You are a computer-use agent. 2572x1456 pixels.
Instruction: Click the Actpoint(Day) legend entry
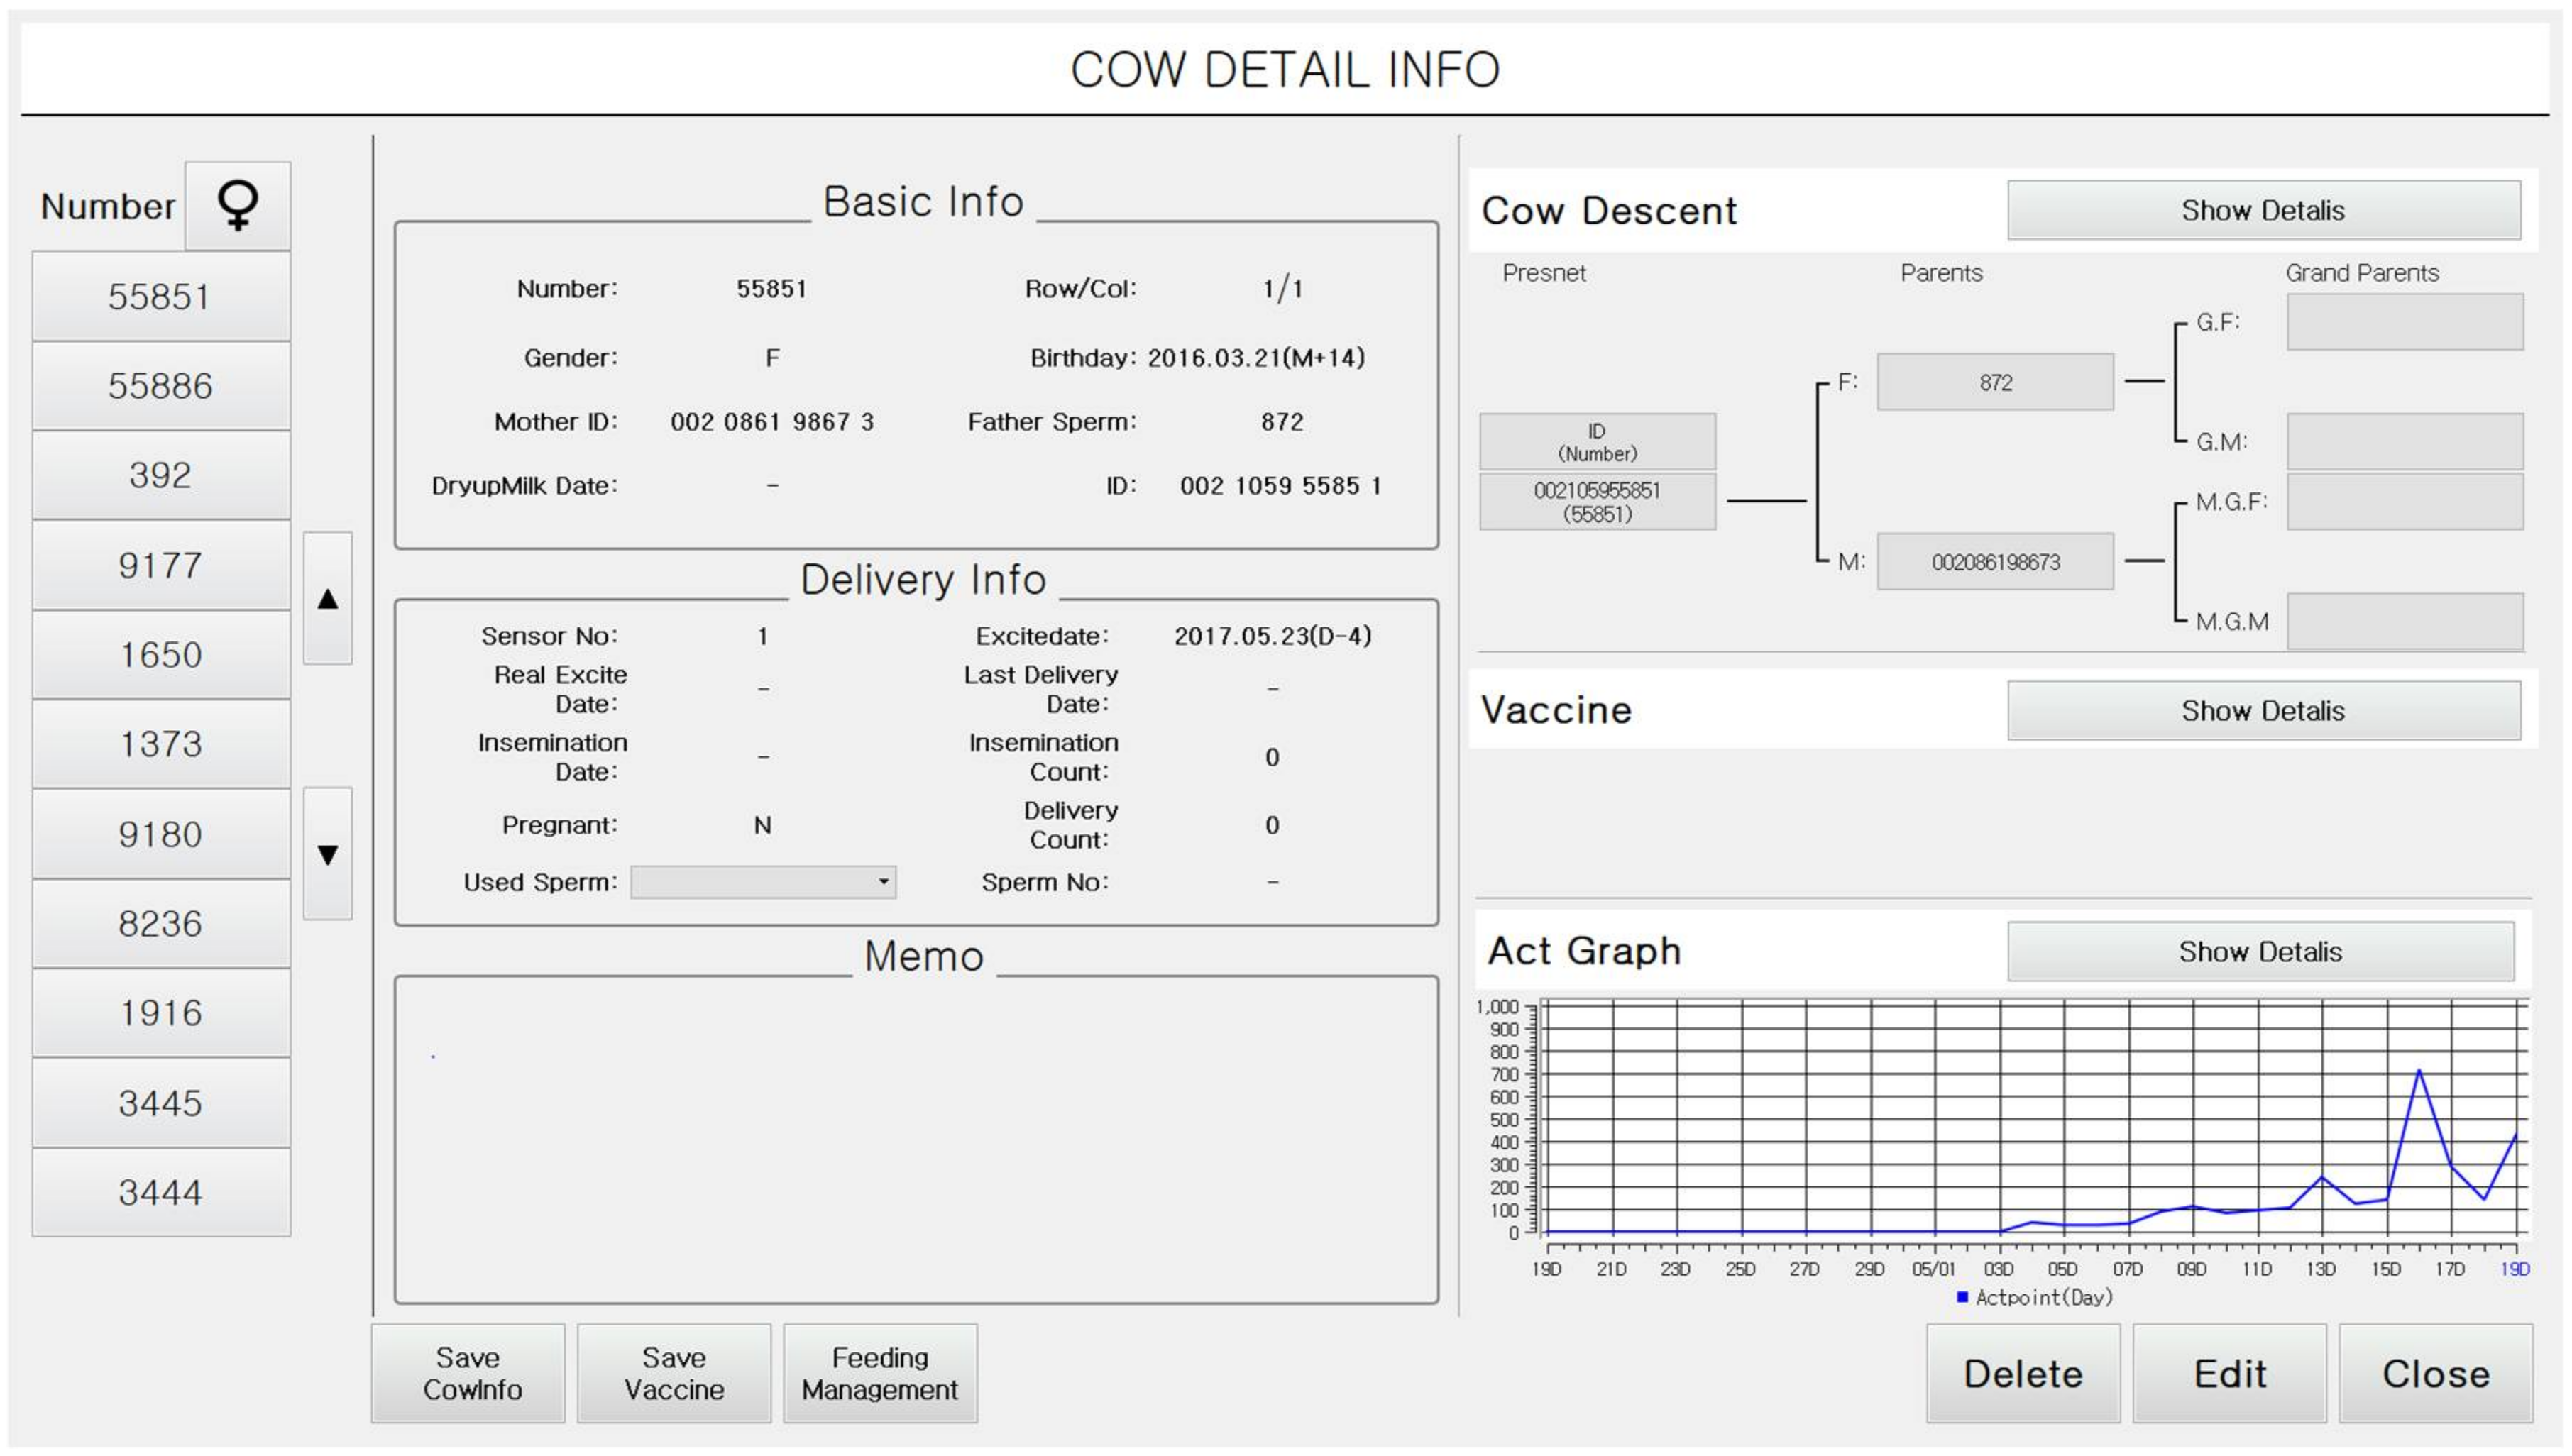(x=2034, y=1297)
